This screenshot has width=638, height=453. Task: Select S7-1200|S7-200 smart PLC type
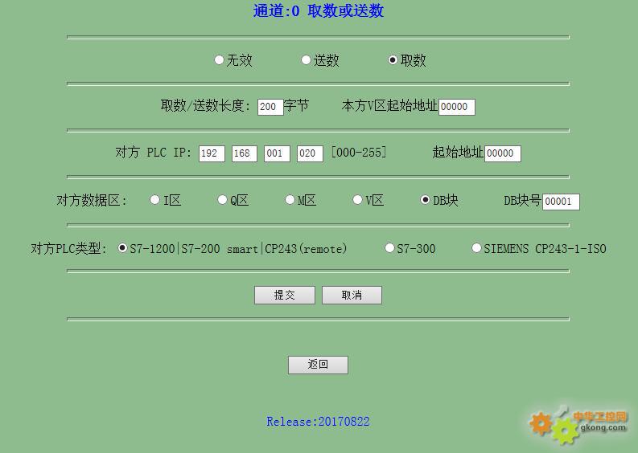pyautogui.click(x=122, y=248)
